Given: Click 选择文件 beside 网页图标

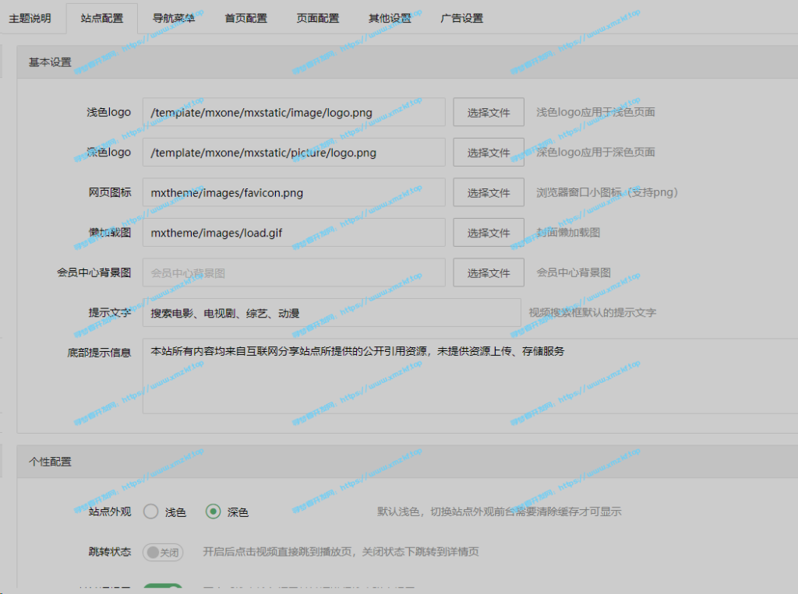Looking at the screenshot, I should 489,192.
